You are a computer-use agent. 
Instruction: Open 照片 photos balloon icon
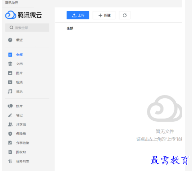(10, 106)
